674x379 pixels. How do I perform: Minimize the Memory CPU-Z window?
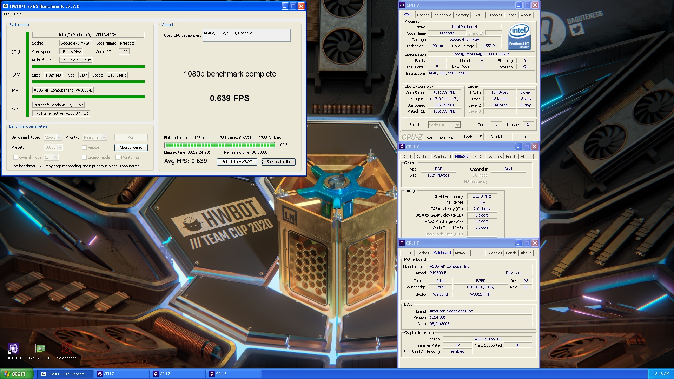518,147
